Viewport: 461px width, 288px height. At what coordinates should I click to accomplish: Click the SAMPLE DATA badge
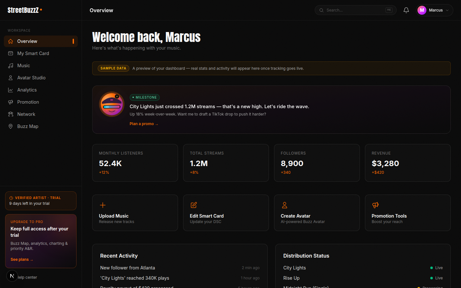[x=113, y=68]
